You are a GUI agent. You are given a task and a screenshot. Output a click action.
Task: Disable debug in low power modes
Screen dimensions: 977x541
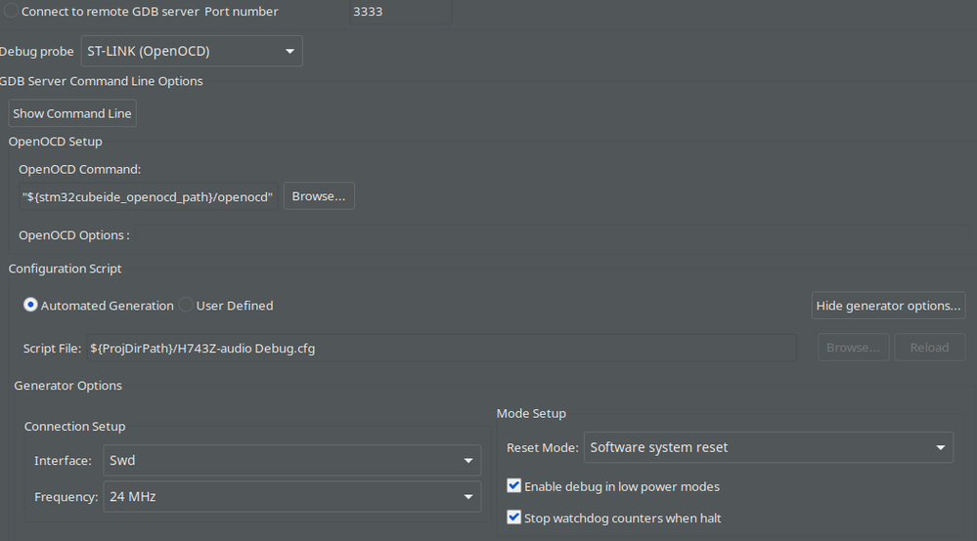coord(514,486)
